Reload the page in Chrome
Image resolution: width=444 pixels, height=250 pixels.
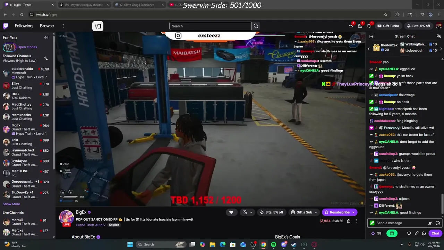22,15
